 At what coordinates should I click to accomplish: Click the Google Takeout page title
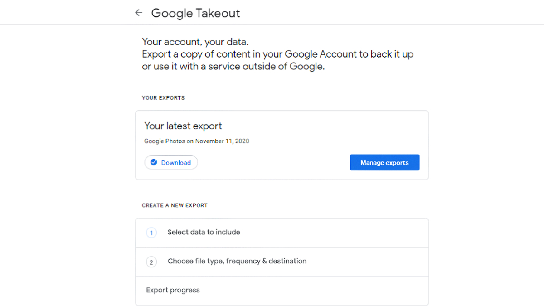tap(196, 13)
